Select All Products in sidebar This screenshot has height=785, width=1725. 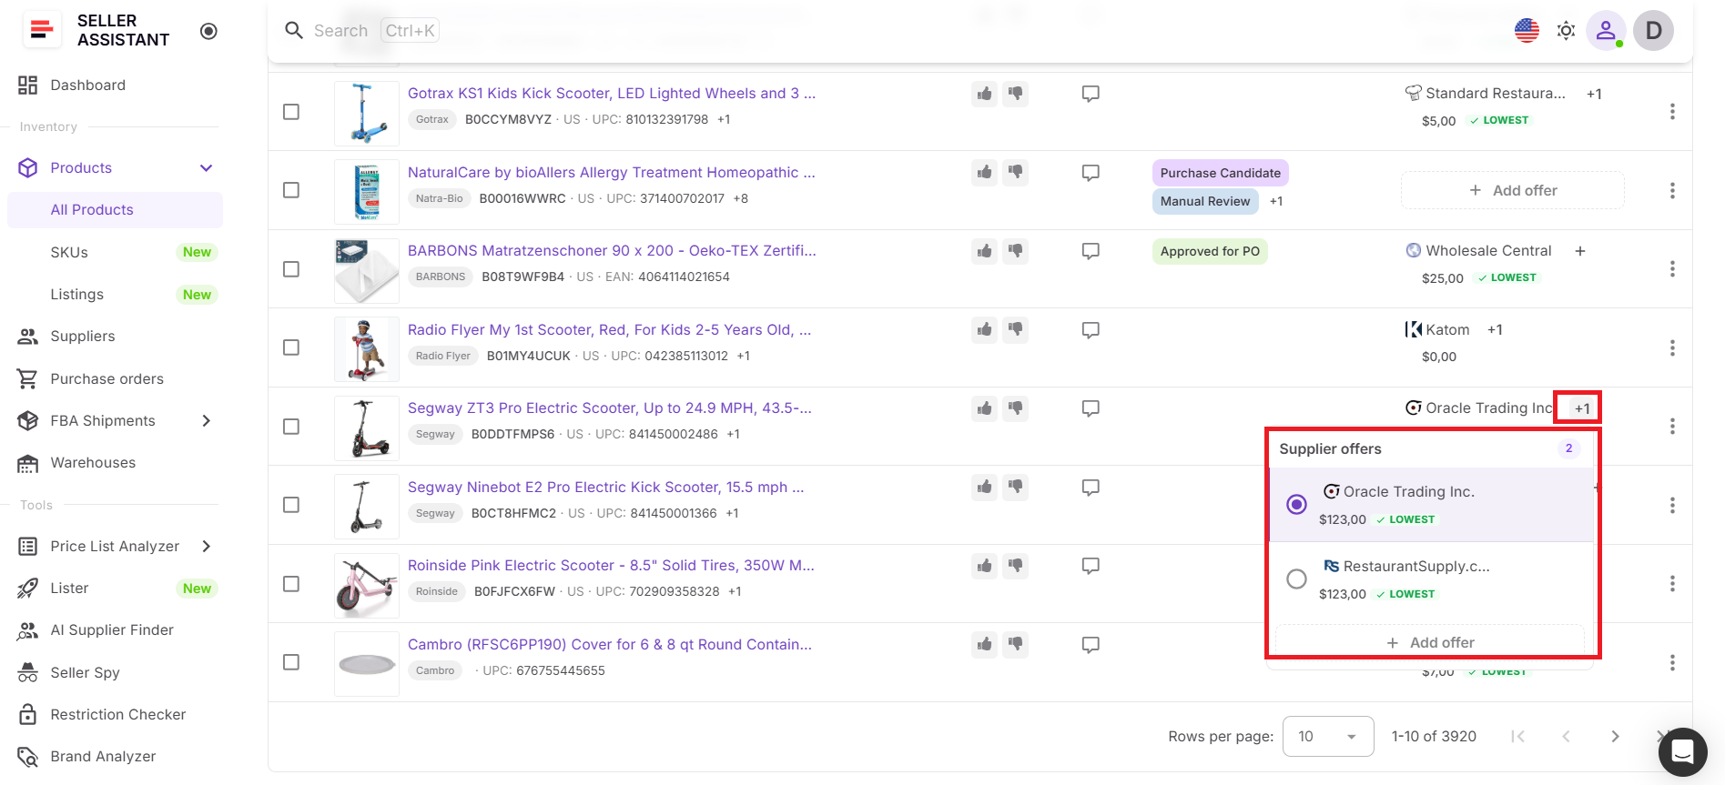[115, 210]
